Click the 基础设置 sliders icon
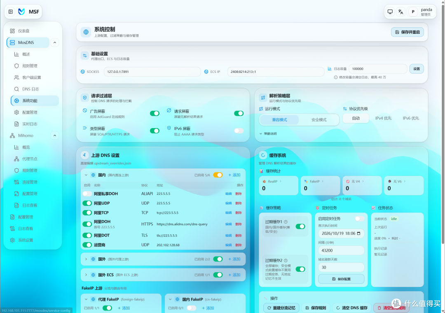This screenshot has height=313, width=445. coord(85,56)
